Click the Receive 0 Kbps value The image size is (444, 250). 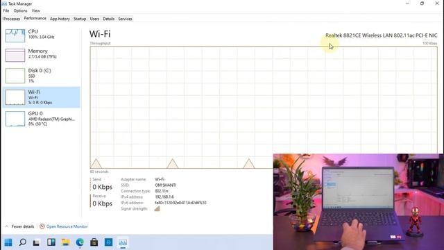tap(103, 203)
